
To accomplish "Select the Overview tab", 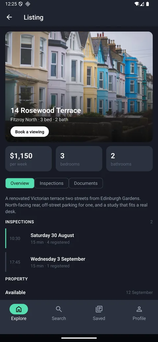I will (20, 183).
